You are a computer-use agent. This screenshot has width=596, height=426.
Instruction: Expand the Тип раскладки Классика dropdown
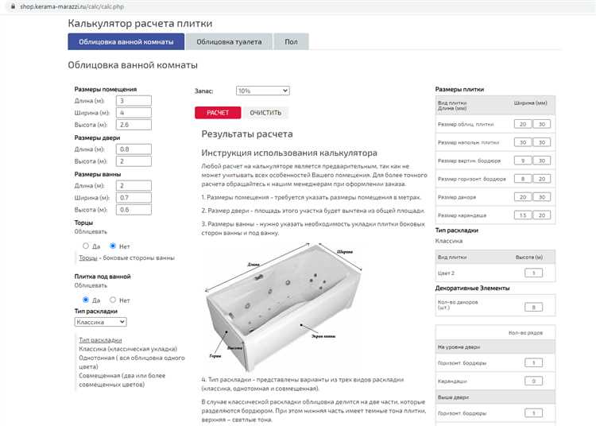pyautogui.click(x=100, y=322)
